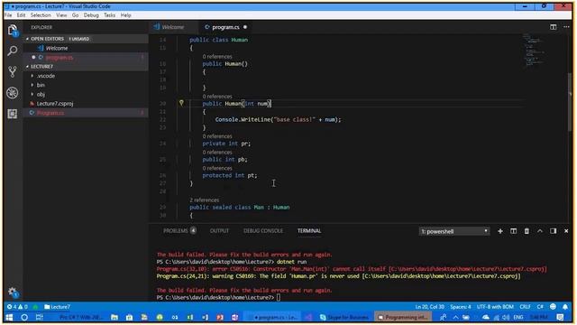Open Task View on taskbar

click(39, 317)
